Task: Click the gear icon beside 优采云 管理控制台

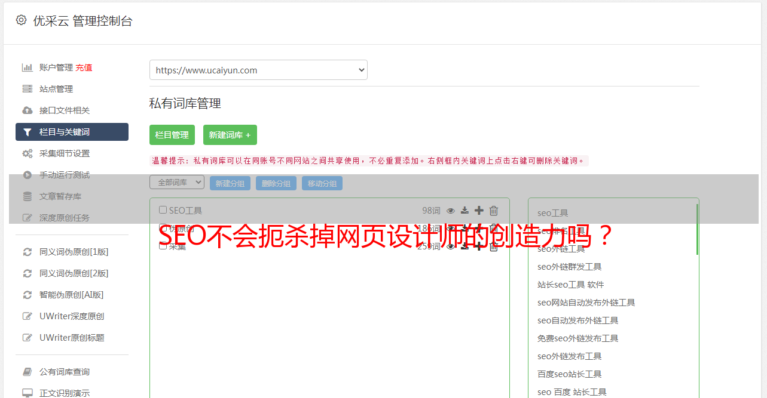Action: 21,20
